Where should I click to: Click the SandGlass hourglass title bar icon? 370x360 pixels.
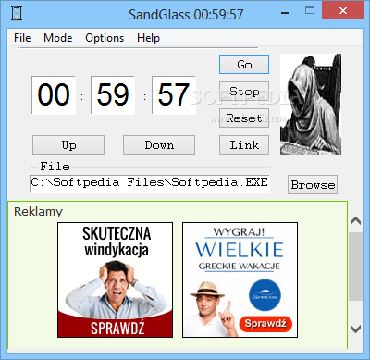[17, 14]
